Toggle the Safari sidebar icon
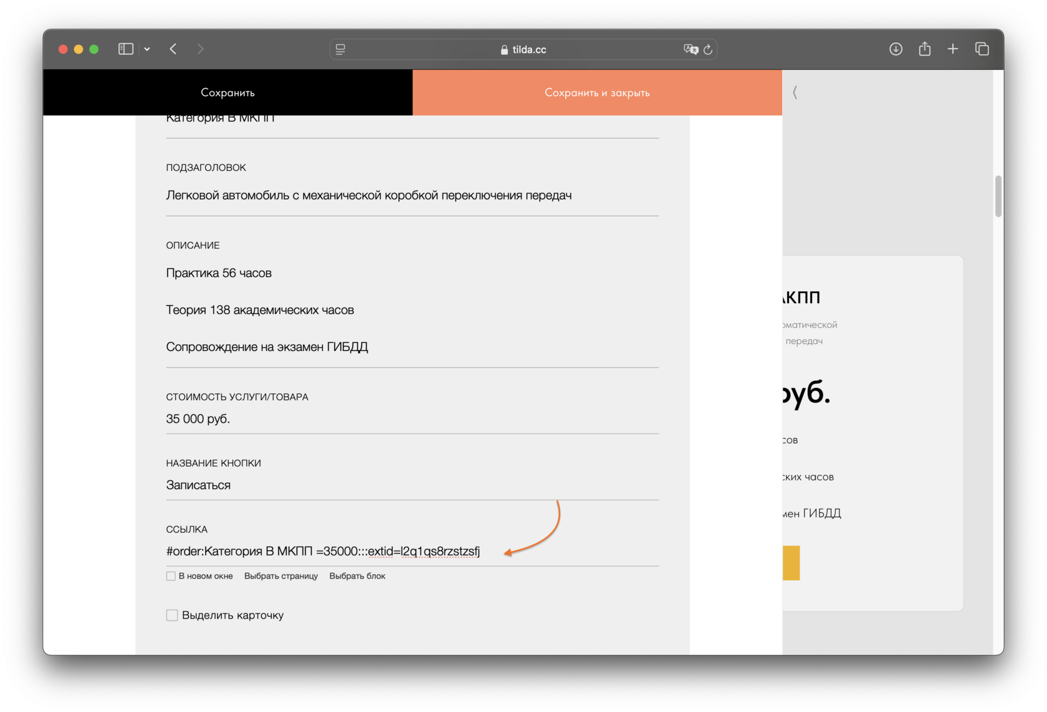 [126, 49]
